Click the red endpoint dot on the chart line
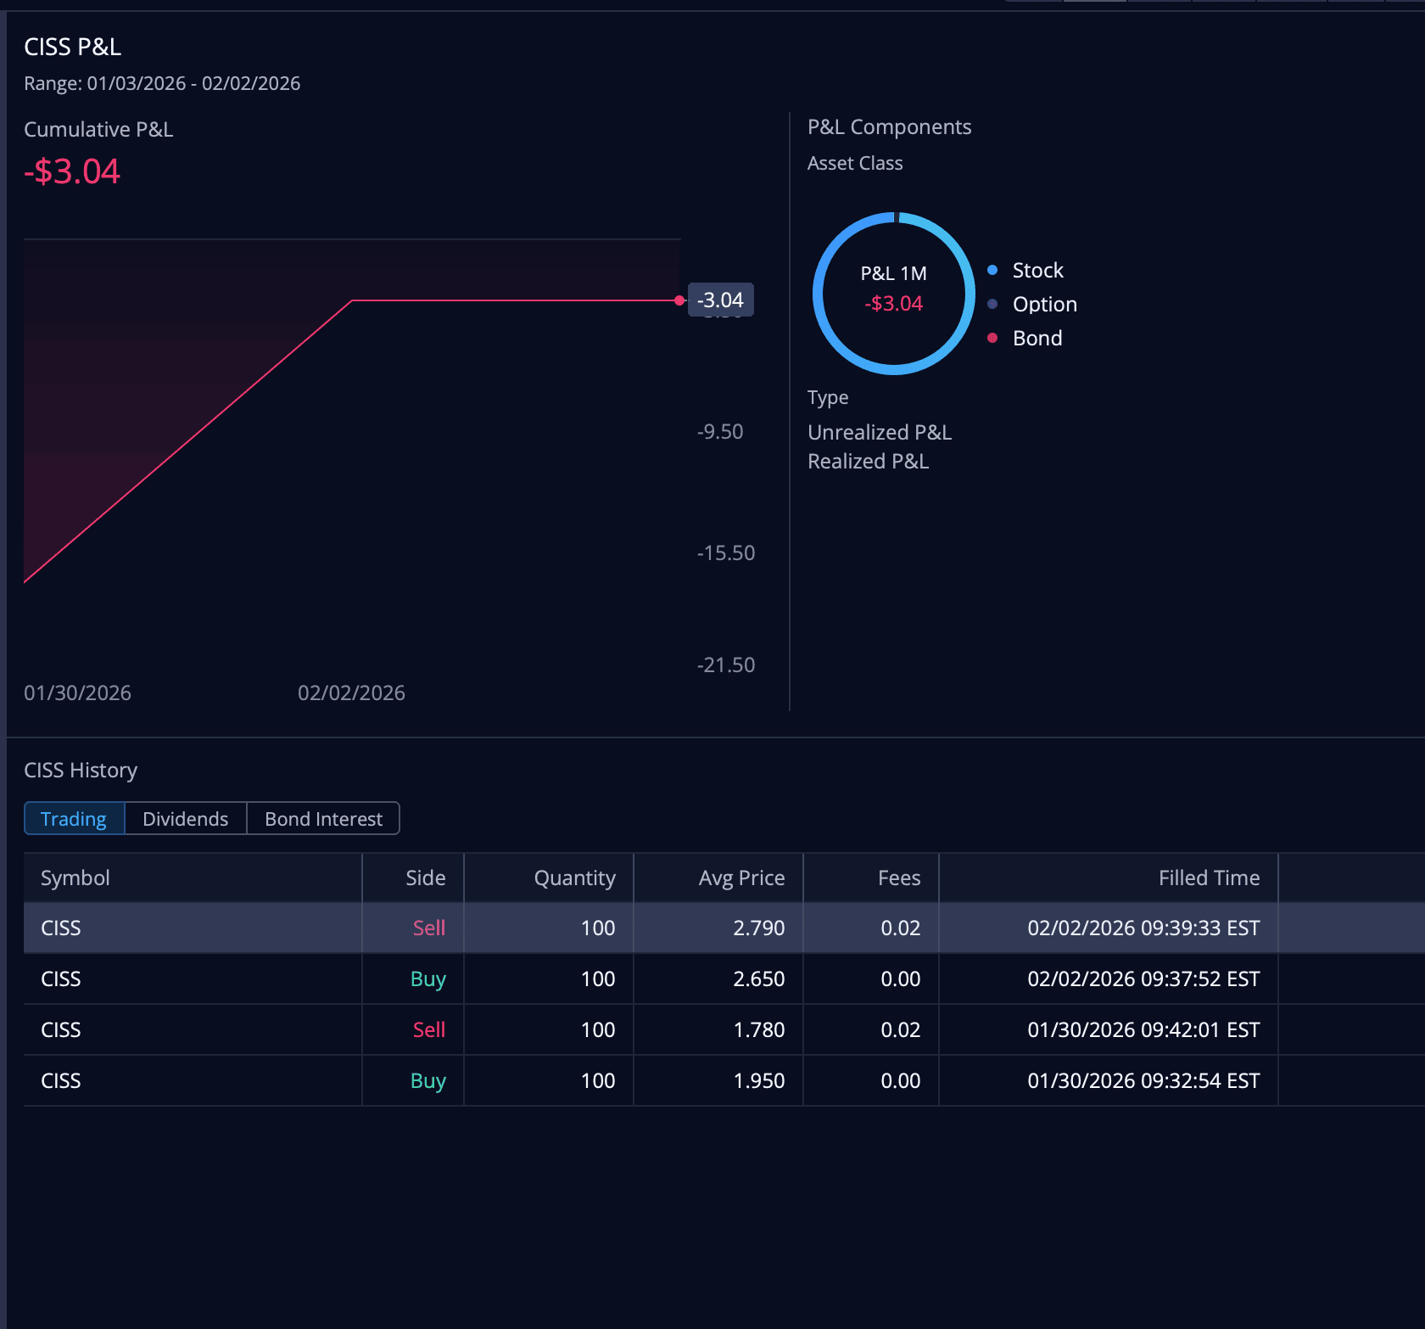Viewport: 1425px width, 1329px height. point(679,300)
